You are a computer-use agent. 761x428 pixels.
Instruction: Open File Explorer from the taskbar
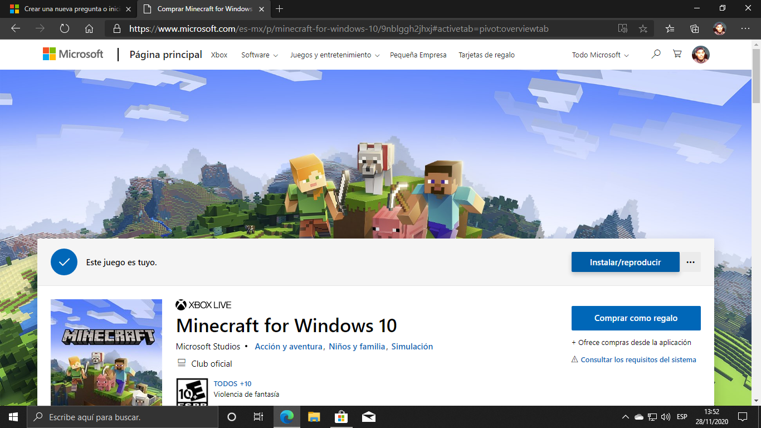[314, 417]
